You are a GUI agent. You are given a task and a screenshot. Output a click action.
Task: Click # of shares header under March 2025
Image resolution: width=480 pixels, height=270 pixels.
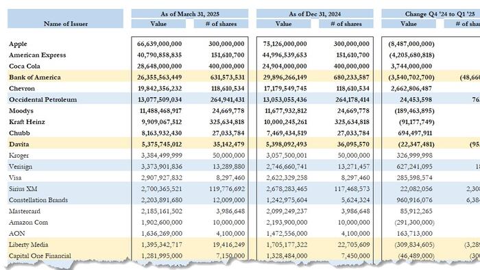(221, 24)
